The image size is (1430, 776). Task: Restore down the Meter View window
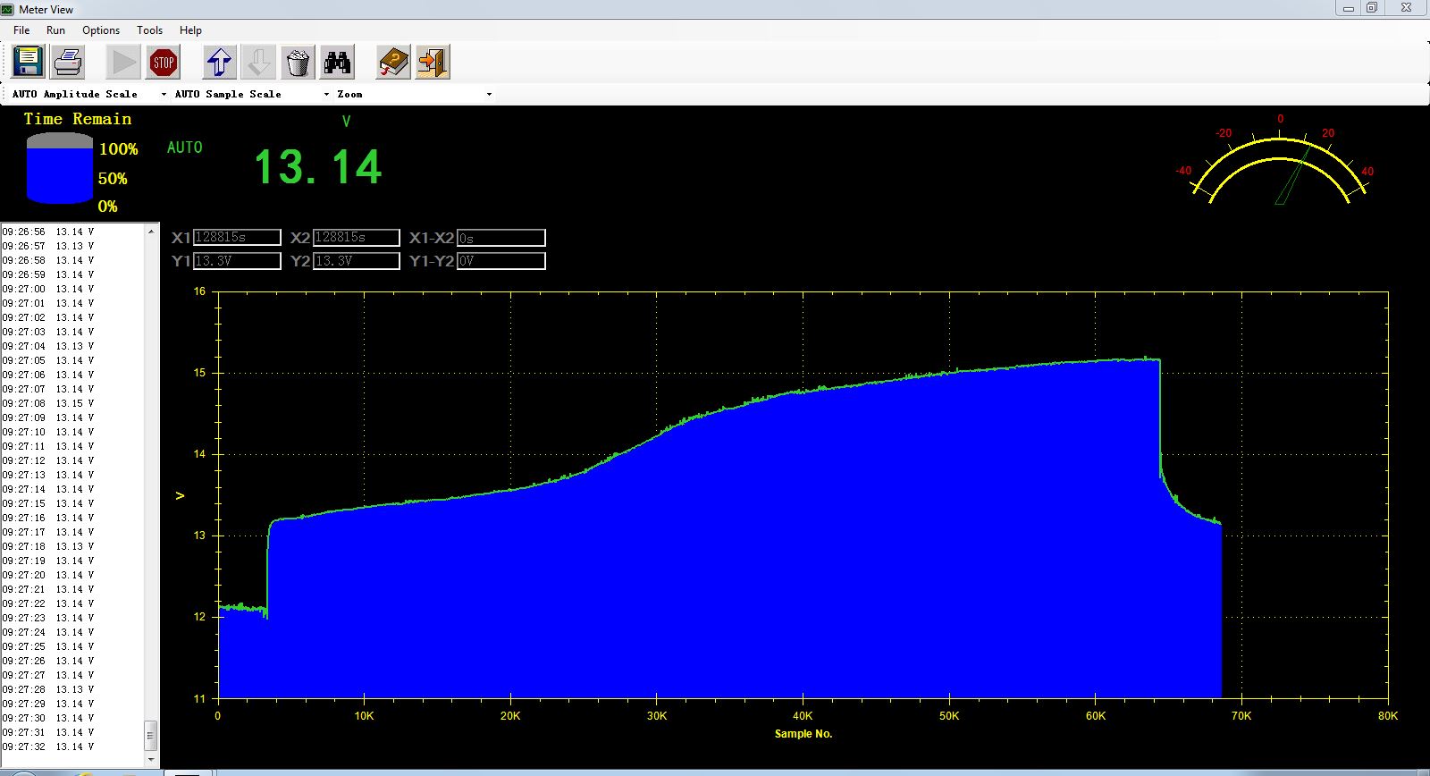pos(1372,8)
